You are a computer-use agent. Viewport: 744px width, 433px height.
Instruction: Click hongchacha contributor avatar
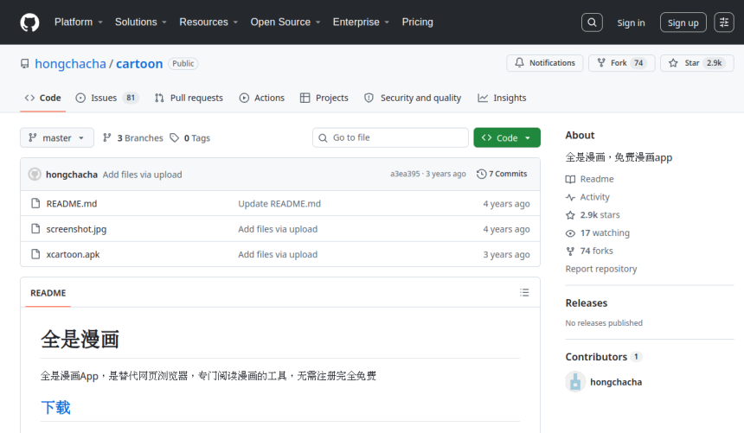[x=575, y=381]
